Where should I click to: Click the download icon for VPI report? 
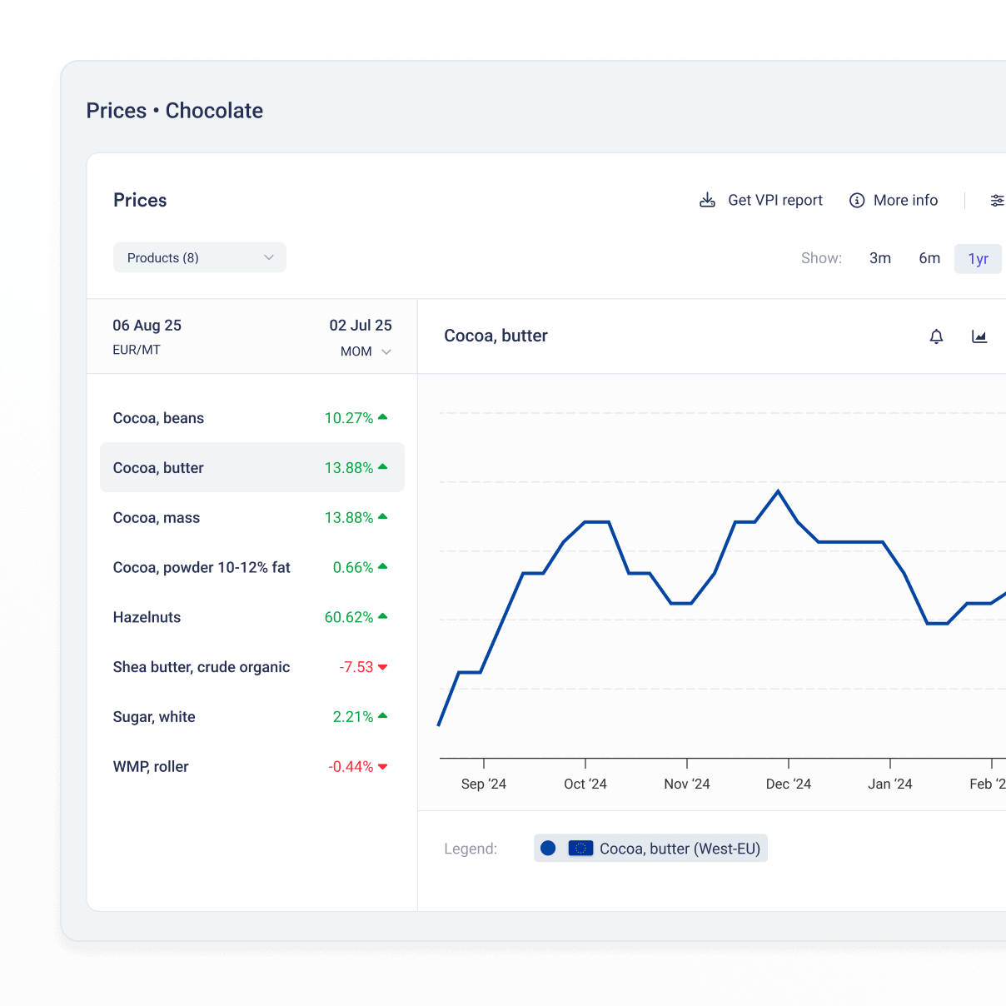coord(707,201)
